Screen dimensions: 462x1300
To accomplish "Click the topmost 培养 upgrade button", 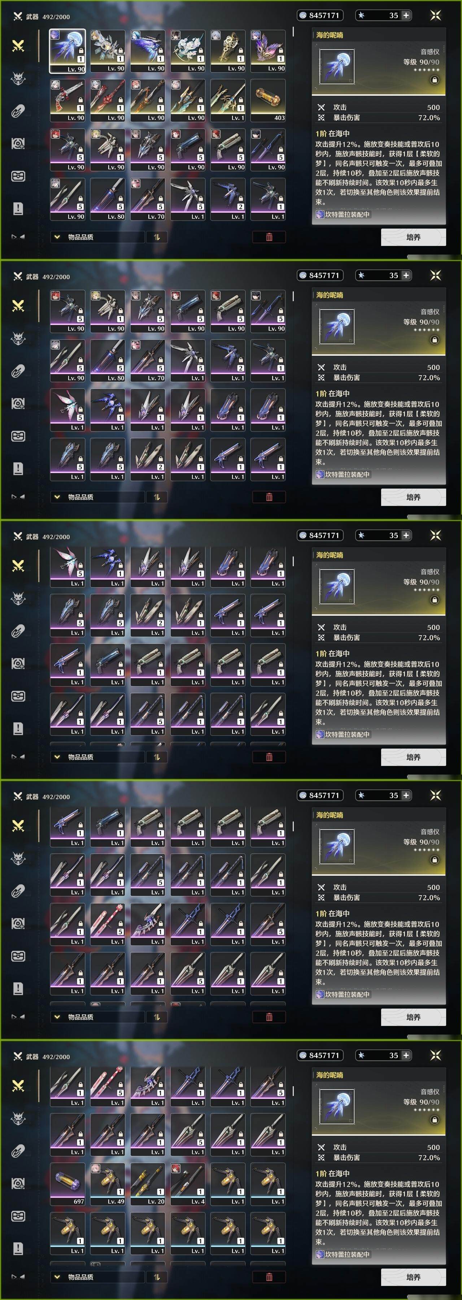I will [413, 237].
